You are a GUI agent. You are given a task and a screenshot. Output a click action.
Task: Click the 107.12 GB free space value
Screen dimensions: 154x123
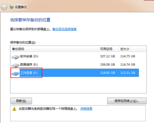tap(108, 56)
